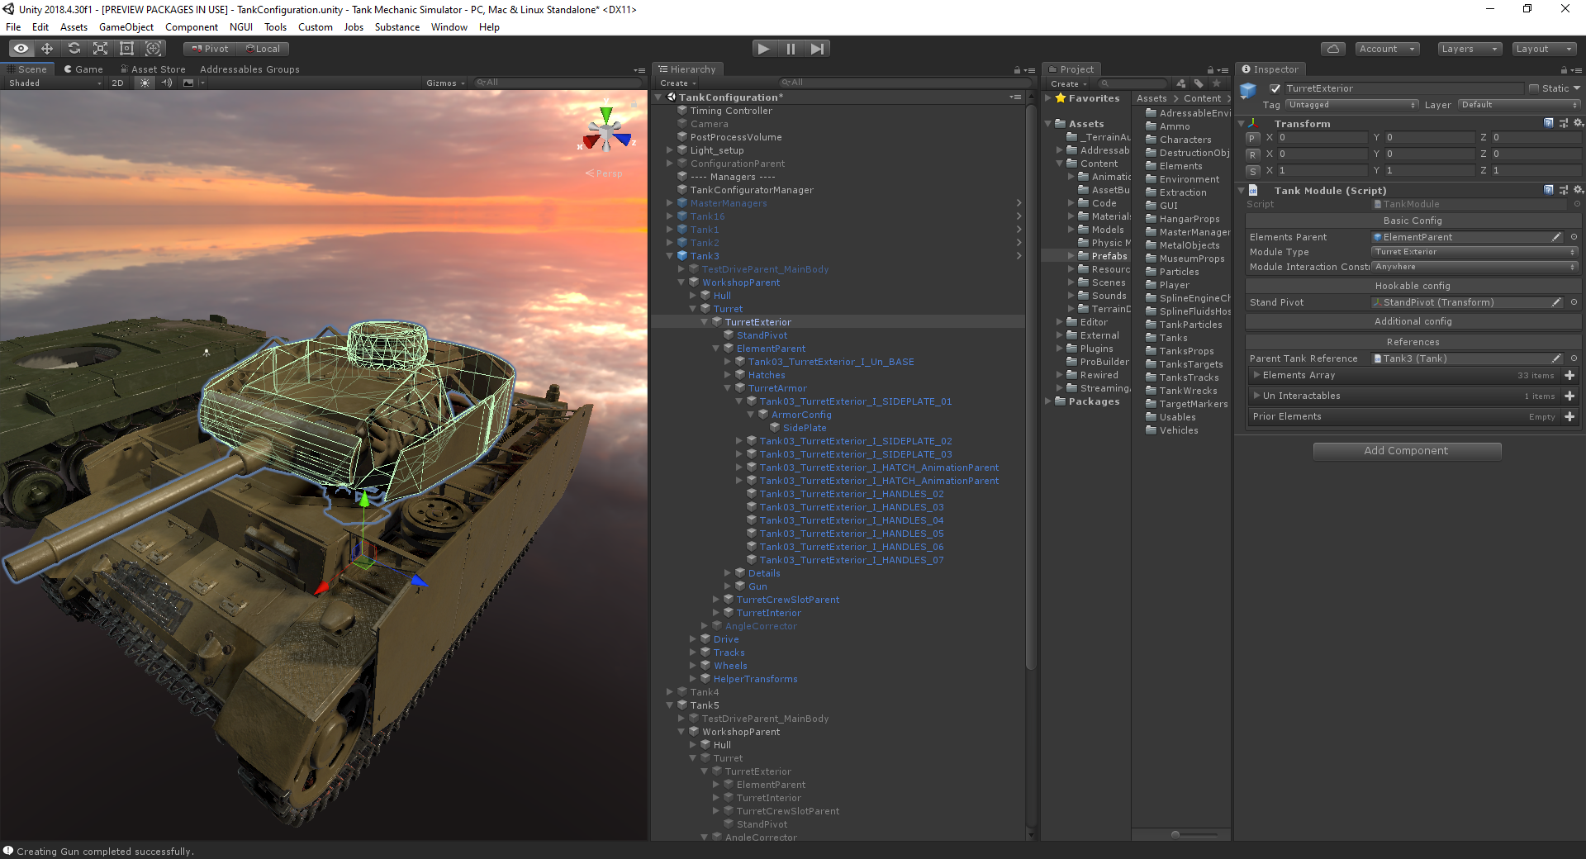The image size is (1586, 859).
Task: Click Transform component gear settings icon
Action: pyautogui.click(x=1578, y=123)
